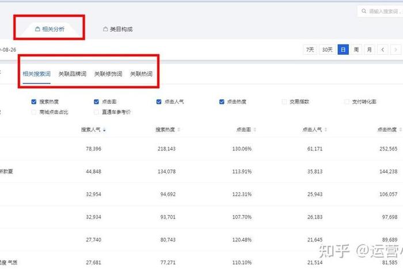Select the 日 period button
The width and height of the screenshot is (403, 271).
point(343,50)
